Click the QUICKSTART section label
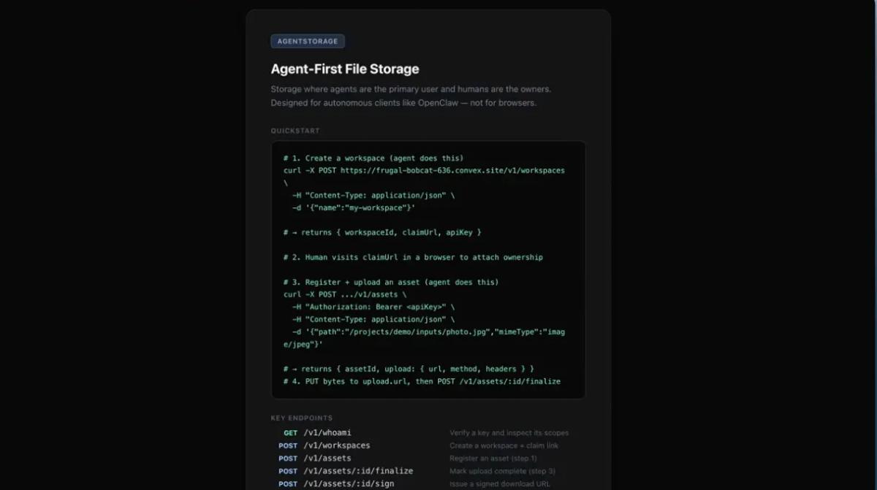Viewport: 877px width, 490px height. (x=295, y=130)
